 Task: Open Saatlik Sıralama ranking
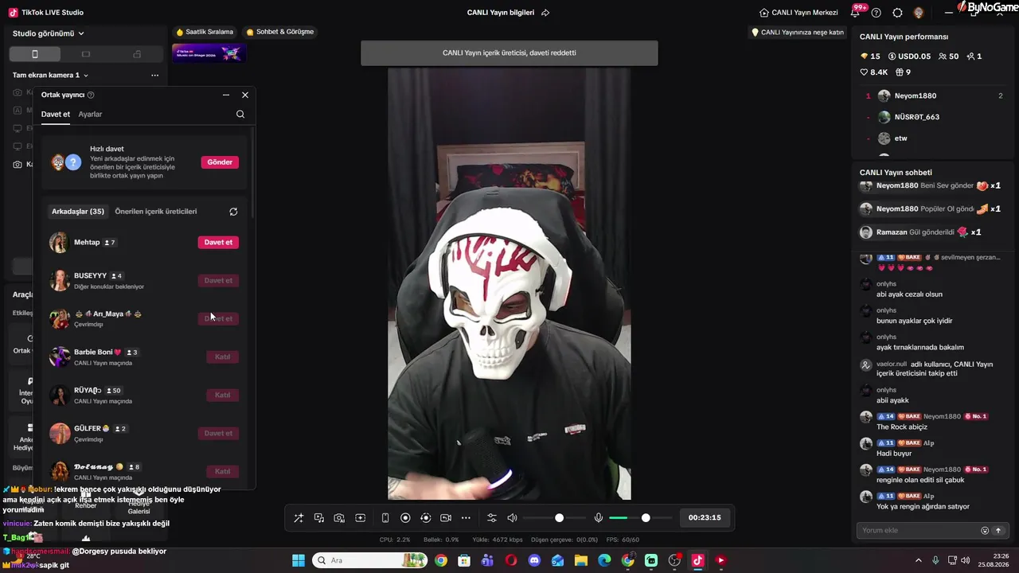tap(205, 32)
